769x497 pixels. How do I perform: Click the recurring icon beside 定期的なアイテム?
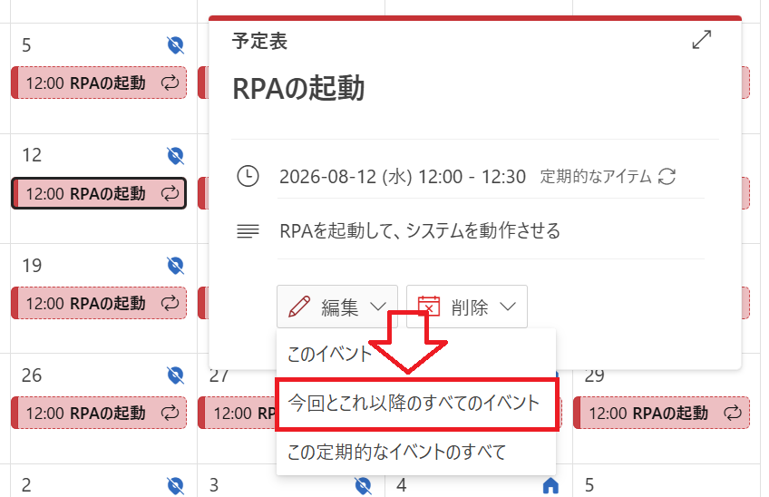point(667,177)
